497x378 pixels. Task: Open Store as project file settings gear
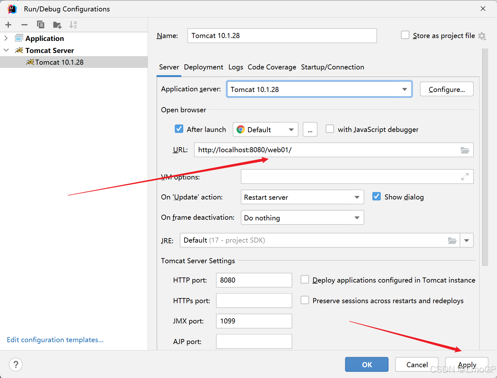482,36
